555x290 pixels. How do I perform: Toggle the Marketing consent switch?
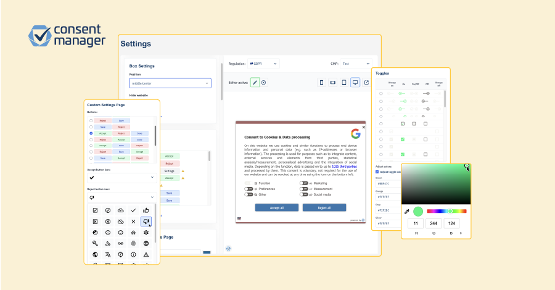[x=303, y=183]
